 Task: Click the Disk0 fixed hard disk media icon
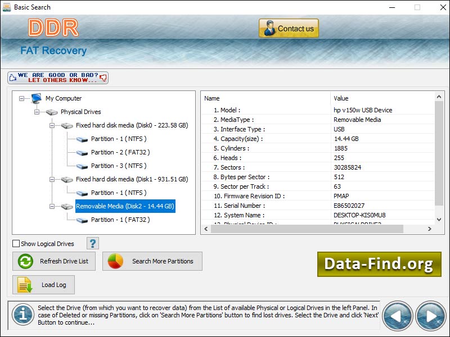[x=67, y=125]
